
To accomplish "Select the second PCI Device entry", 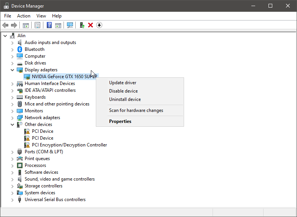I will 43,138.
